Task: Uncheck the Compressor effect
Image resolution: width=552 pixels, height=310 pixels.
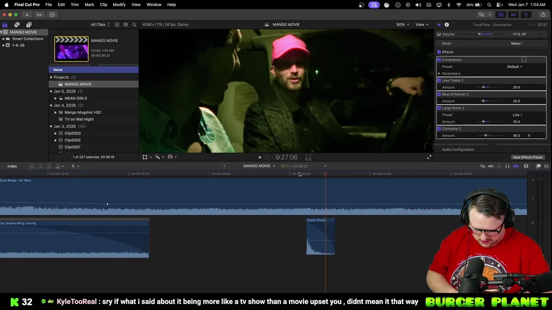Action: pyautogui.click(x=439, y=60)
